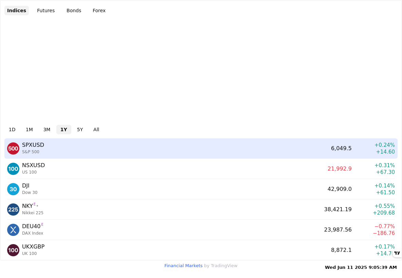Click the 38,421.19 price value
Viewport: 402px width, 278px height.
[337, 210]
